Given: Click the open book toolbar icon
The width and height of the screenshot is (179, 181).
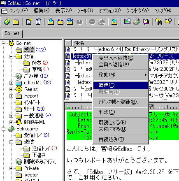Looking at the screenshot, I should click(146, 22).
